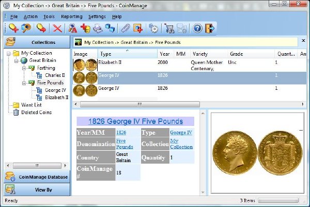
Task: Print using the printer toolbar icon
Action: [x=98, y=28]
